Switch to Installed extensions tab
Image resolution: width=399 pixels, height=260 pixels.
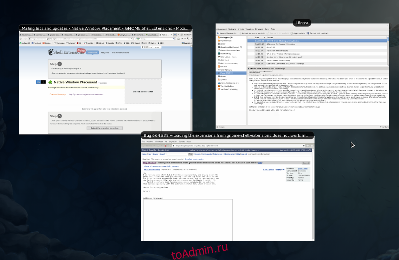(x=120, y=52)
